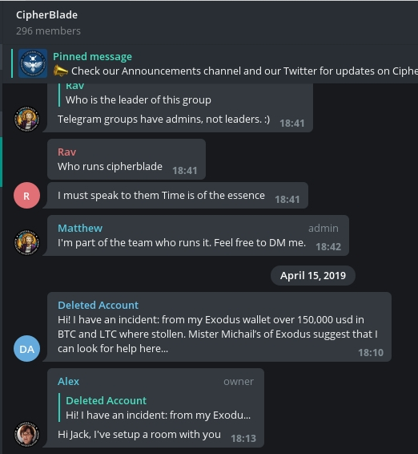The image size is (418, 454).
Task: Click Matthew's avatar beside the 18:41 reply
Action: pyautogui.click(x=26, y=119)
